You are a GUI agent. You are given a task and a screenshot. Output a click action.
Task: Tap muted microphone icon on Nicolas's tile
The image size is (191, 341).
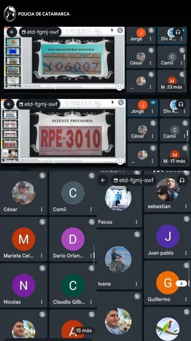[42, 268]
